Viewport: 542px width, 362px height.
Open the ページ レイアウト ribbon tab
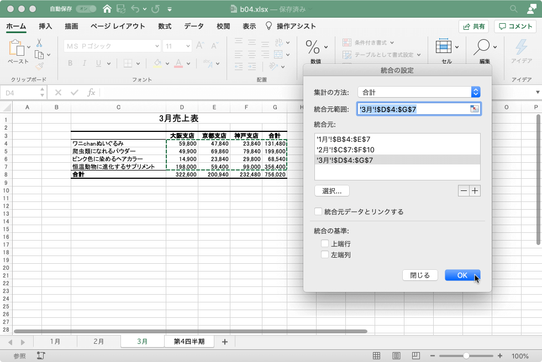[x=118, y=26]
